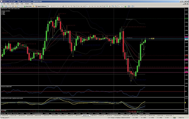Image resolution: width=189 pixels, height=119 pixels.
Task: Open the View menu
Action: click(x=8, y=4)
